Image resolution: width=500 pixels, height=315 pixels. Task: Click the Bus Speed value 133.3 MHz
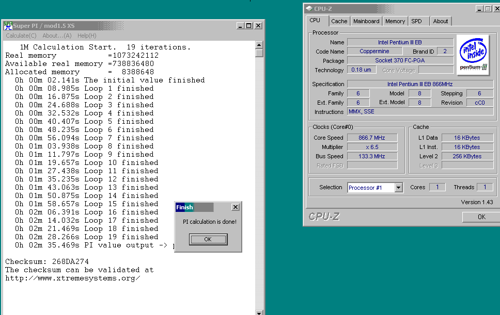[372, 156]
